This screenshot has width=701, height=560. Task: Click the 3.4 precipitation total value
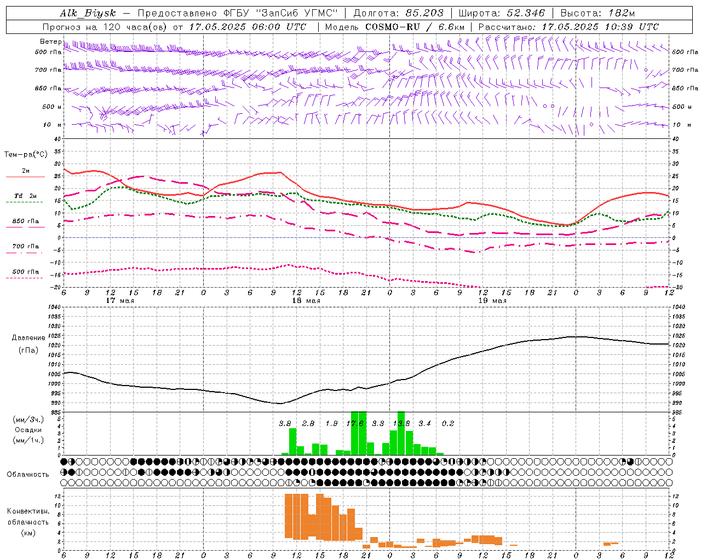pyautogui.click(x=424, y=423)
